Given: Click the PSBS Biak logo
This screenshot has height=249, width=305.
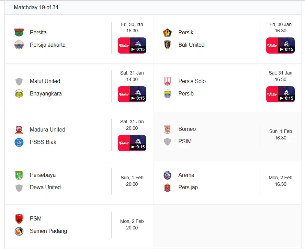Looking at the screenshot, I should 19,142.
